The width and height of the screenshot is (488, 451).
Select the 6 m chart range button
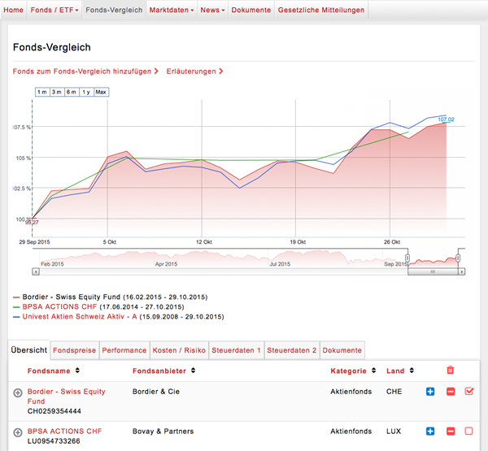click(72, 92)
